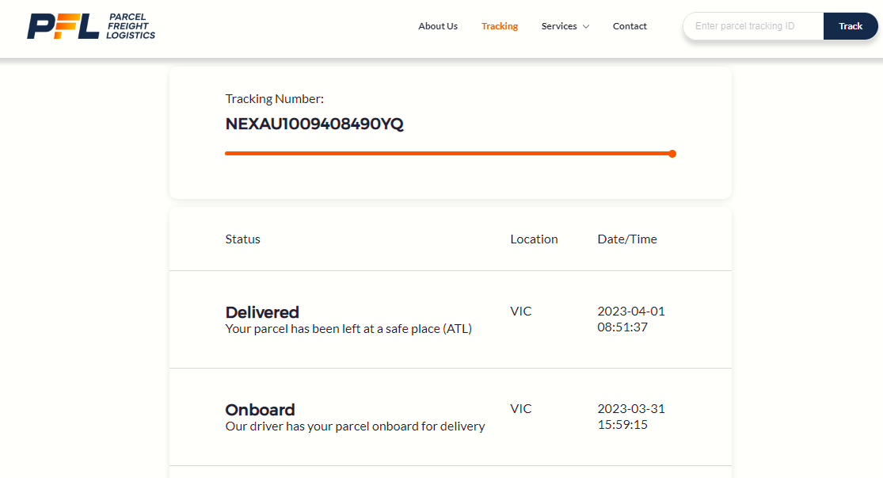This screenshot has height=478, width=883.
Task: Open the About Us page
Action: 438,26
